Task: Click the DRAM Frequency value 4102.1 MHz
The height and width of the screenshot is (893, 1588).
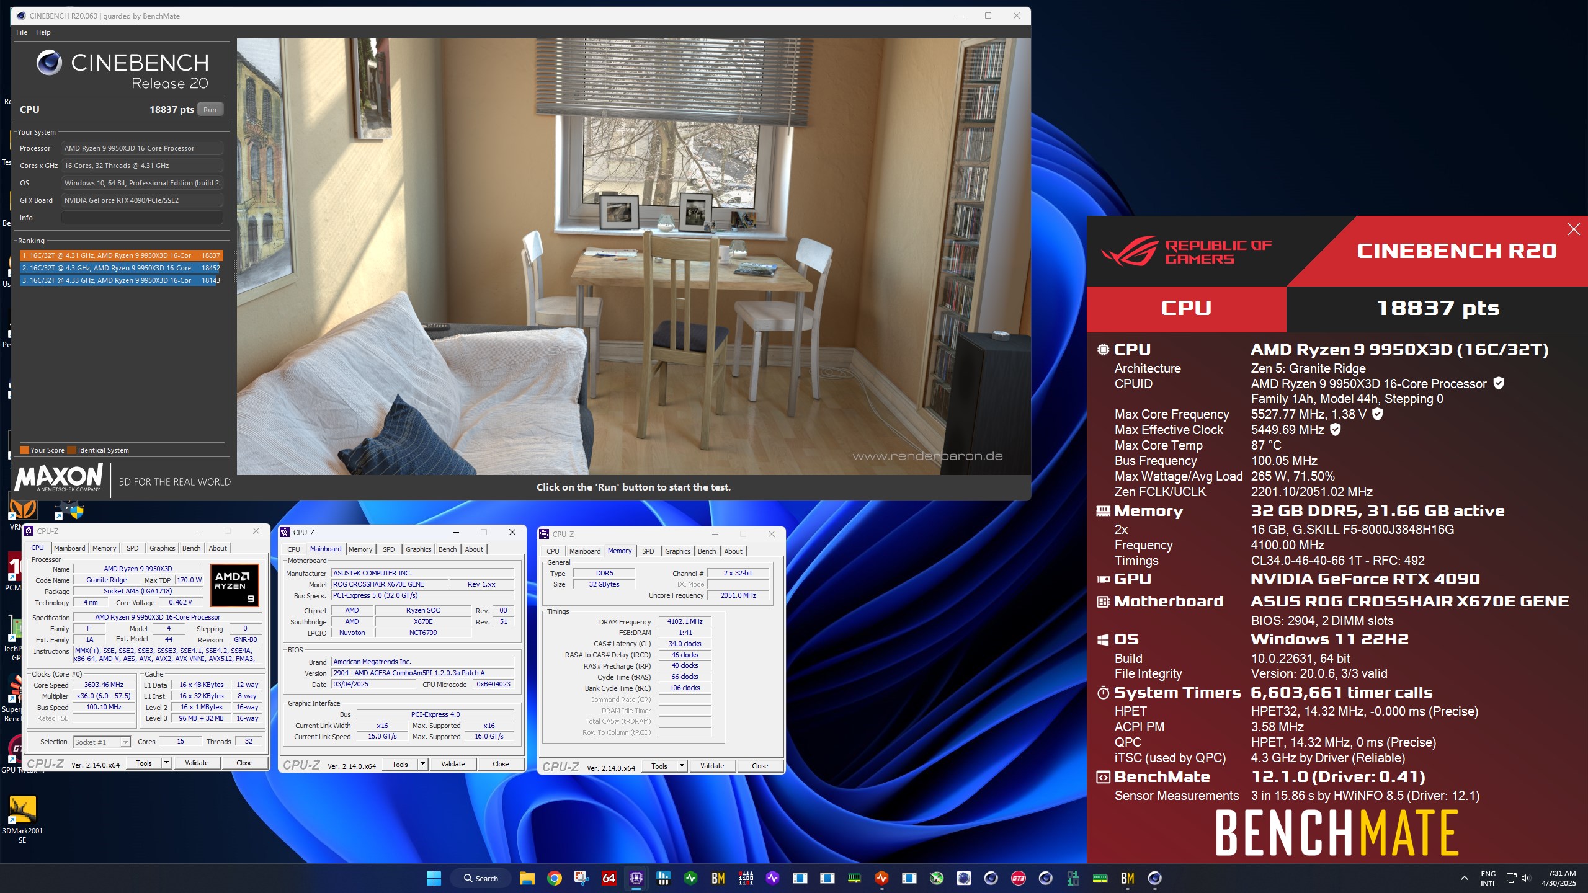Action: click(x=685, y=621)
